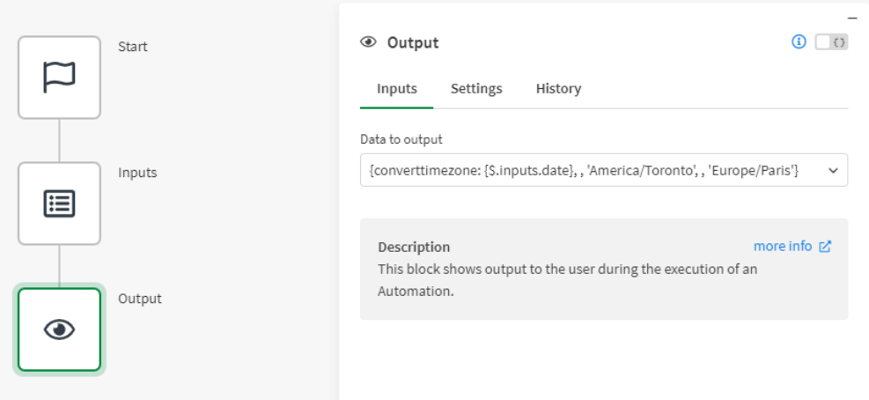Click the Inputs label beside the block

137,173
